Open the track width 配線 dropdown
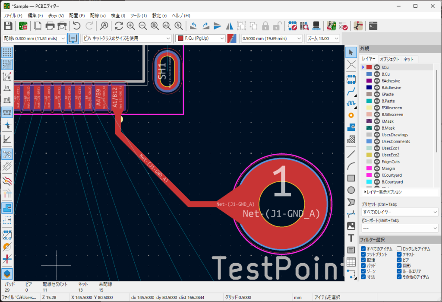Screen dimensions: 442x302 click(35, 38)
